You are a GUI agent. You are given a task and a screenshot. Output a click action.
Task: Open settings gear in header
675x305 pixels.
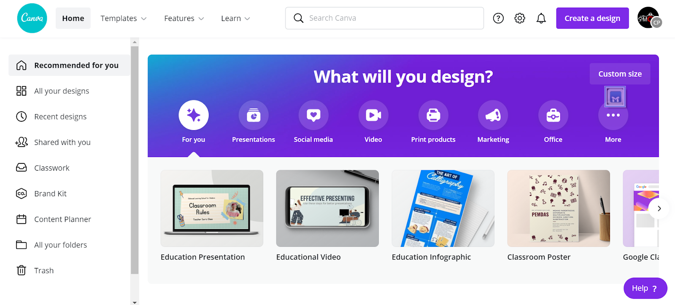[x=520, y=18]
